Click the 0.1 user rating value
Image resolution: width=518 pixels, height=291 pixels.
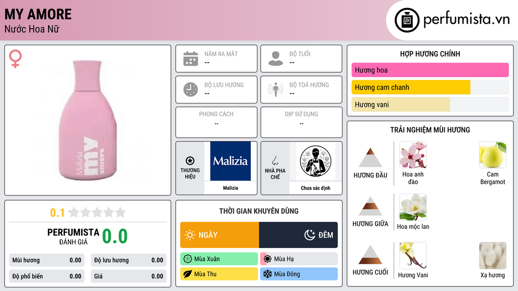[x=57, y=213]
